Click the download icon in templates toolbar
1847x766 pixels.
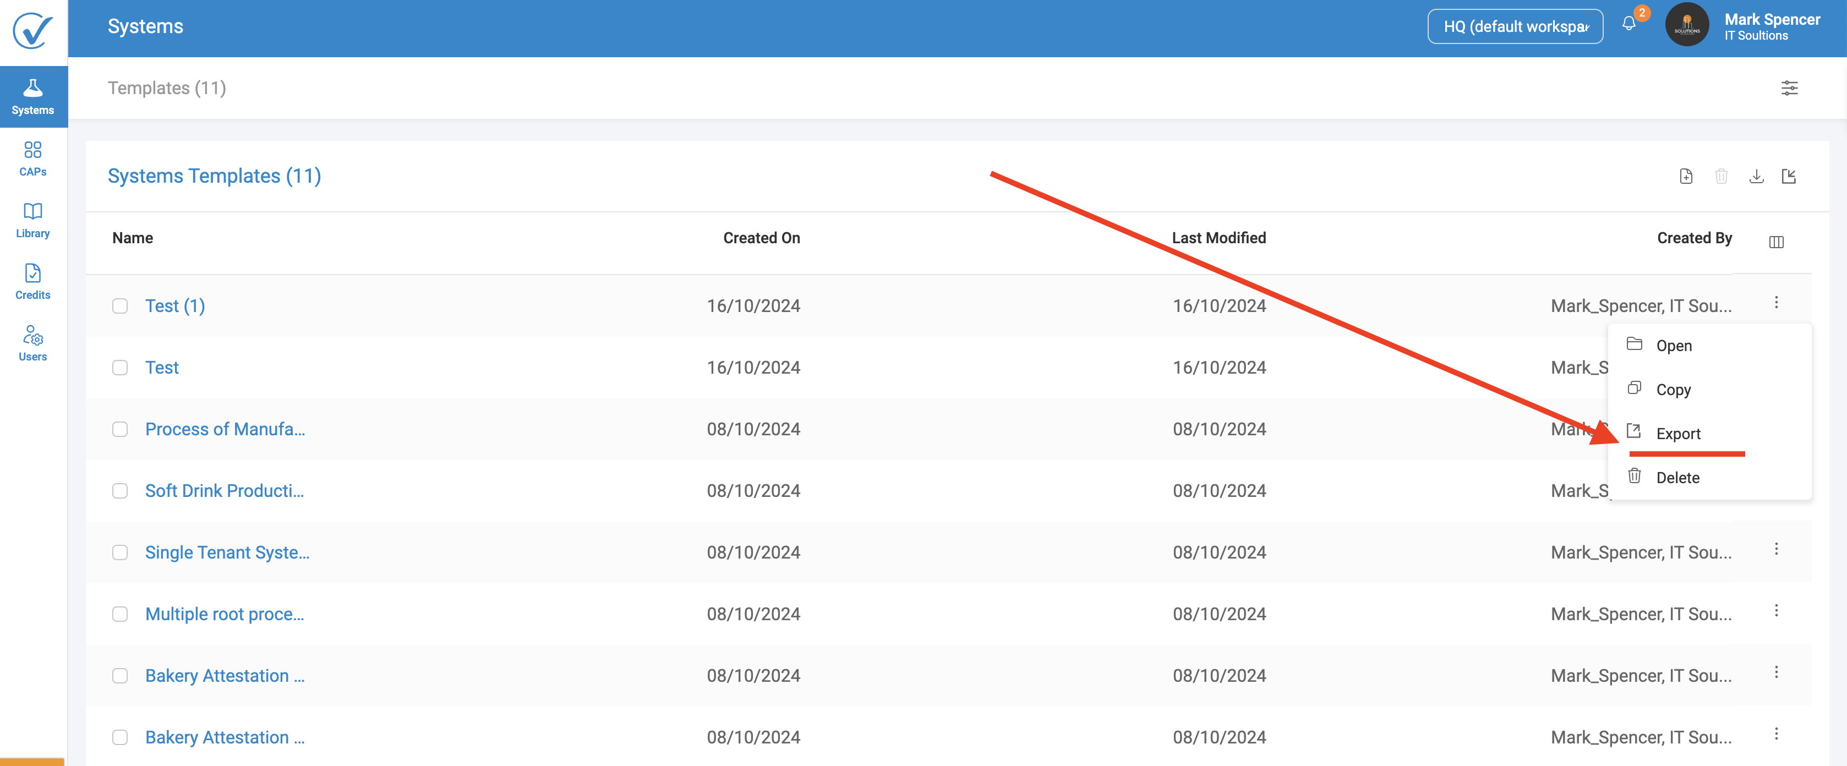tap(1757, 177)
